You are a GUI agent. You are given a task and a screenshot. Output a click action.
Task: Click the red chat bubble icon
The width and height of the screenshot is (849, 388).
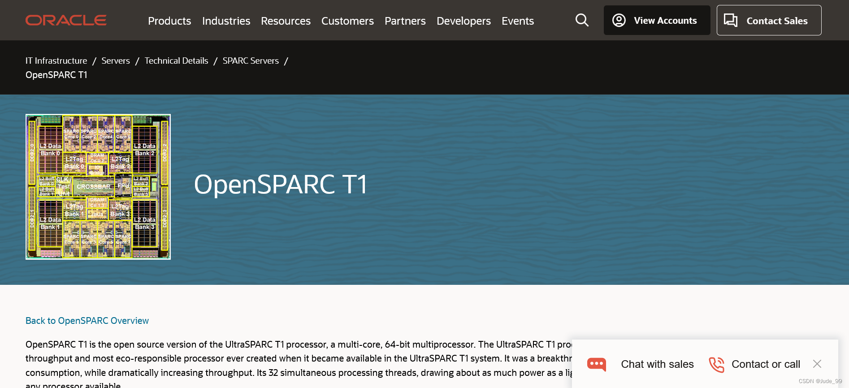(x=597, y=364)
